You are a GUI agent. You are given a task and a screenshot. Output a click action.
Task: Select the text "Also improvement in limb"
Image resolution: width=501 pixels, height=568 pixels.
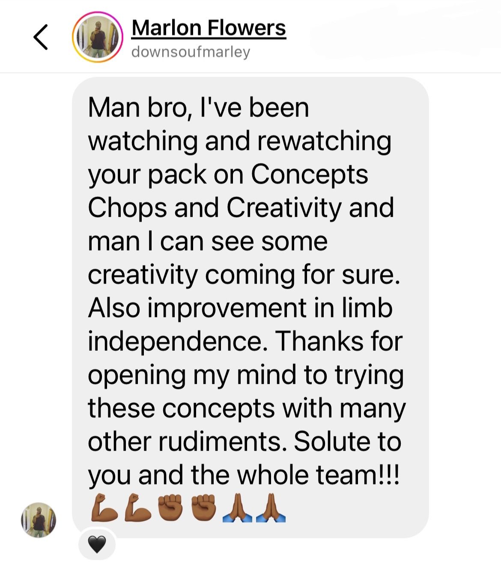pyautogui.click(x=240, y=308)
